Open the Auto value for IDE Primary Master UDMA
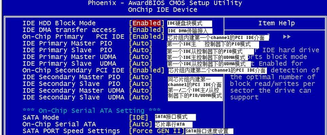Image resolution: width=327 pixels, height=135 pixels. click(x=141, y=57)
